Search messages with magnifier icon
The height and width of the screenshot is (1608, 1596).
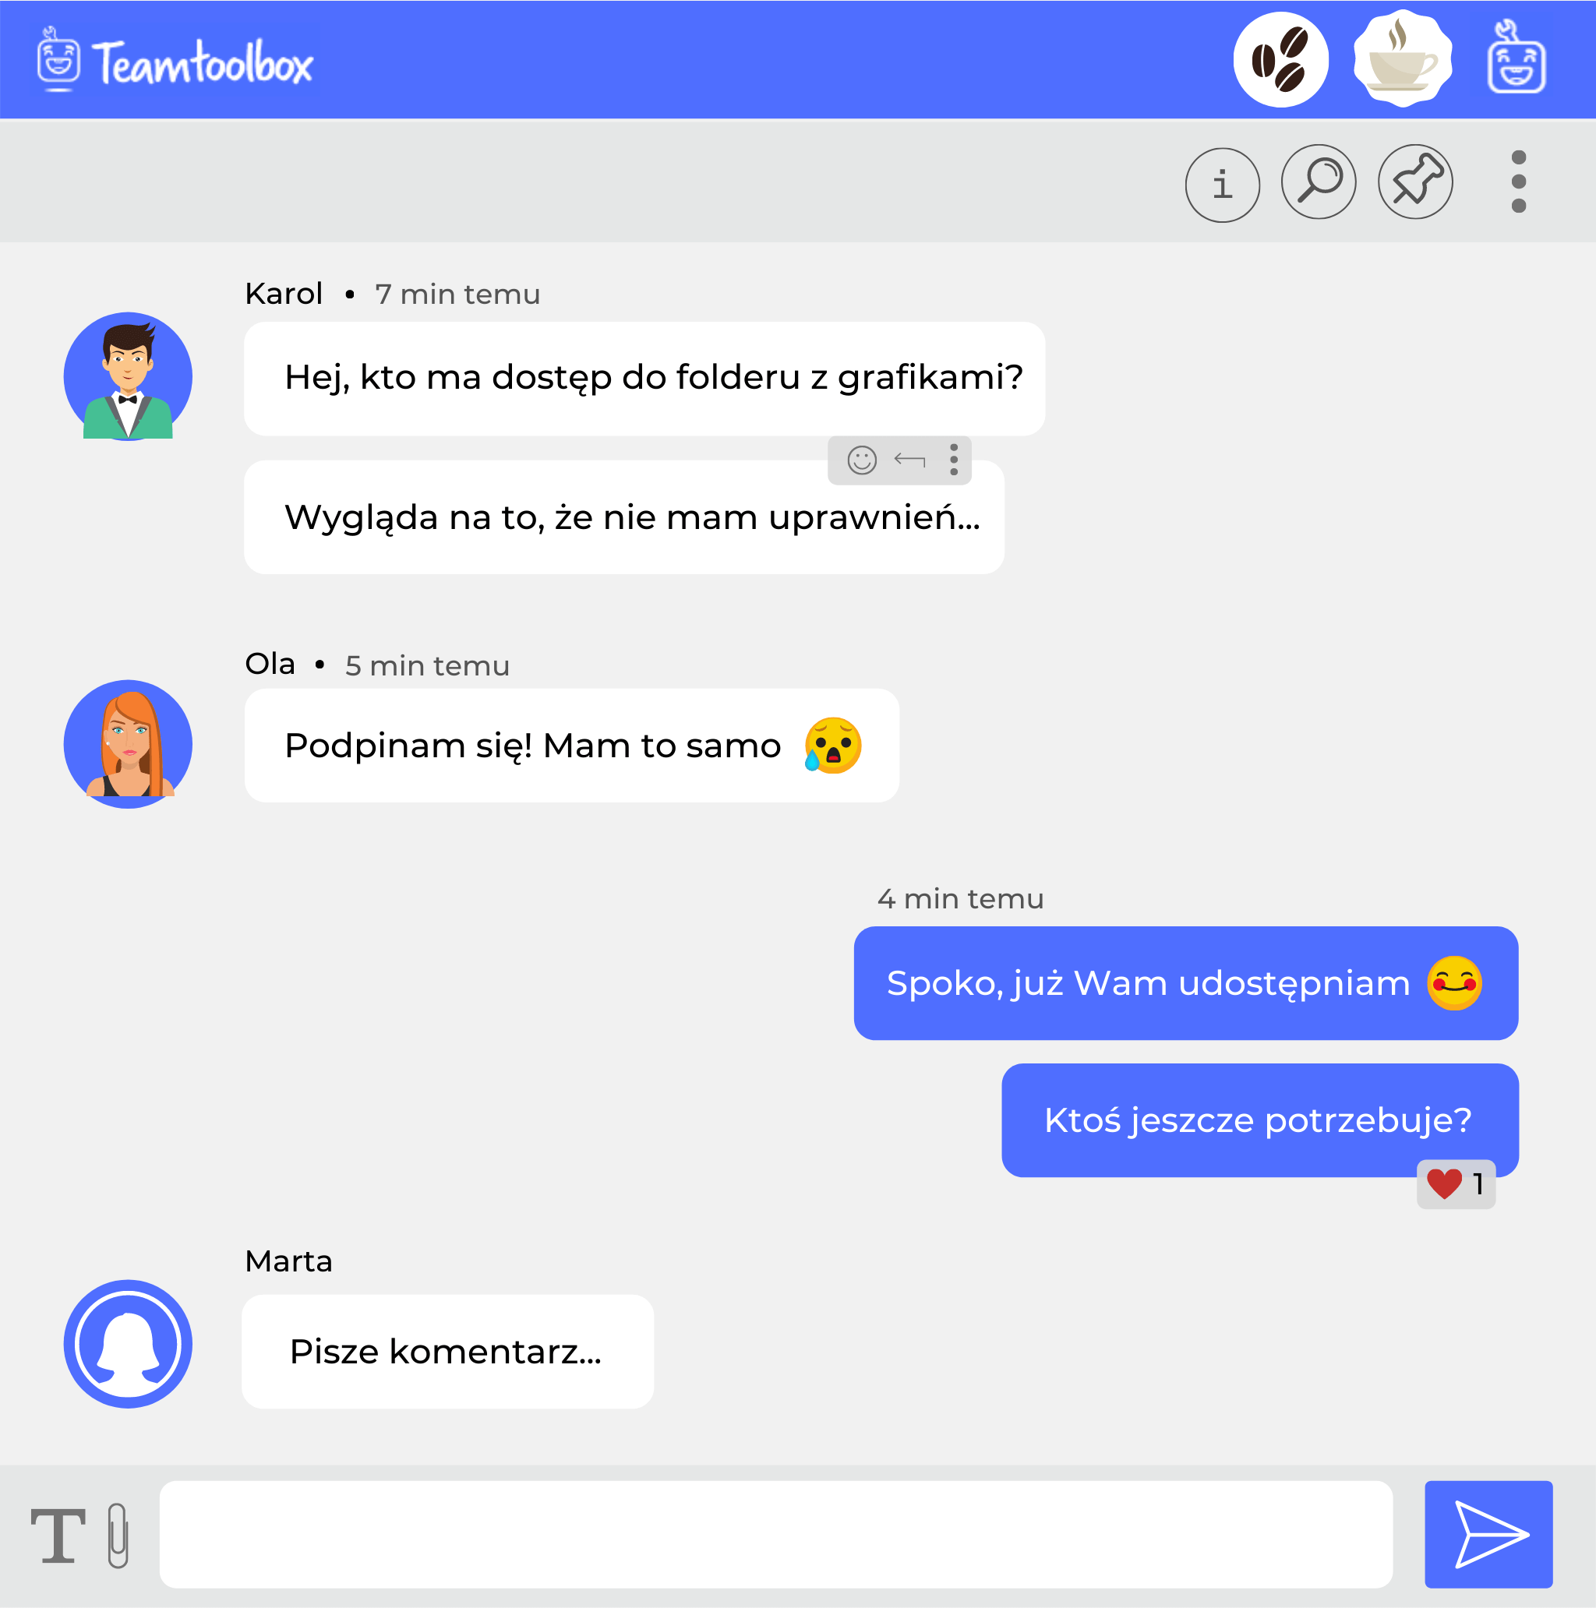click(x=1319, y=182)
